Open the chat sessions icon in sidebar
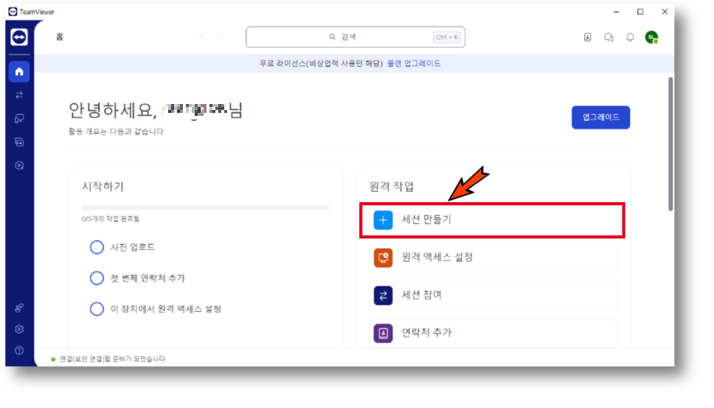Viewport: 714px width, 408px height. pos(19,142)
